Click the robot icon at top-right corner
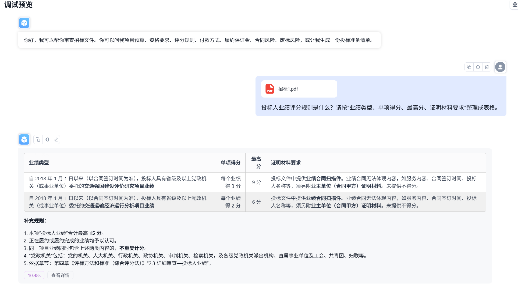Image resolution: width=518 pixels, height=294 pixels. pyautogui.click(x=515, y=5)
